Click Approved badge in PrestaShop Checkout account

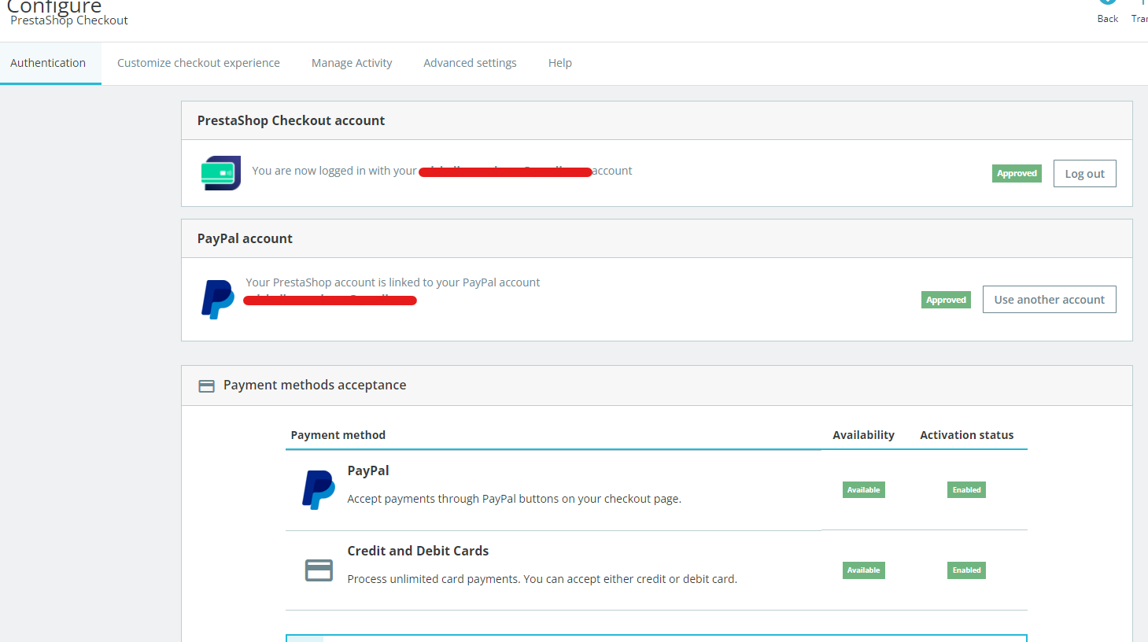point(1017,173)
